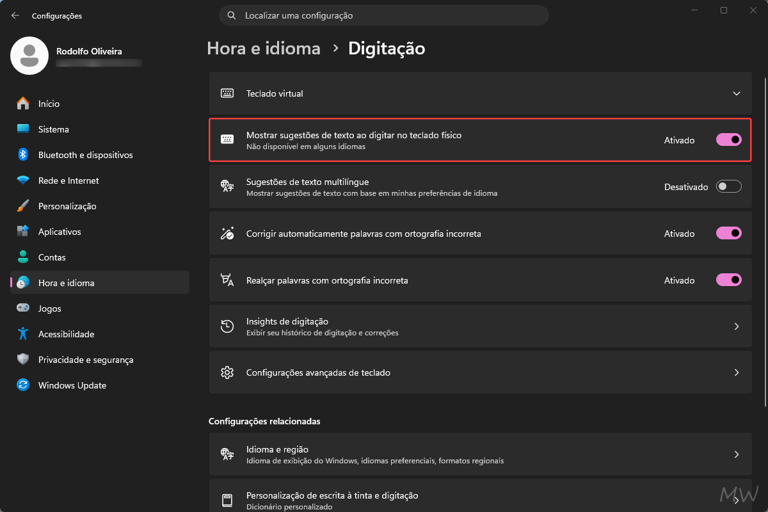768x512 pixels.
Task: Click the Rodolfo Oliveira account name
Action: pos(89,51)
